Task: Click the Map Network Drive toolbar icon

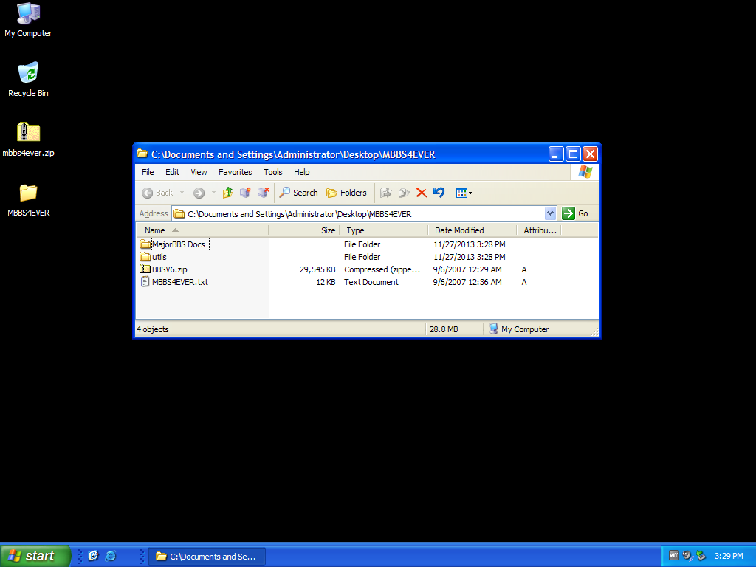Action: pyautogui.click(x=245, y=193)
